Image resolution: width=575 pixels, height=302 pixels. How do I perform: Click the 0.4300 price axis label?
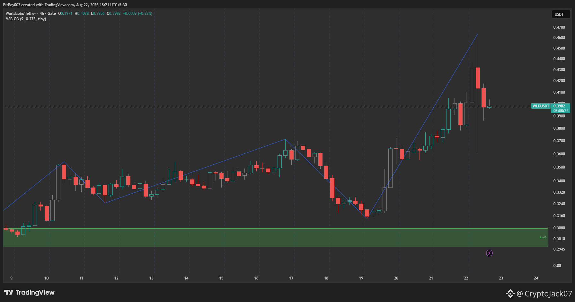coord(559,70)
